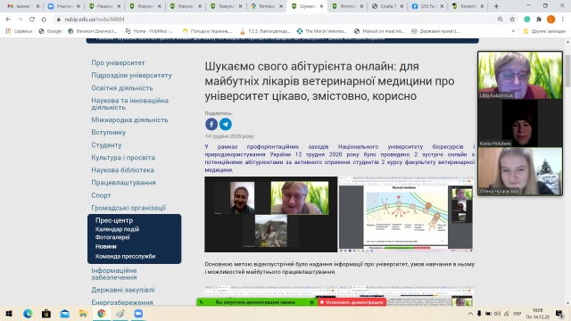Open Команда пресслужби link
Screen dimensions: 571x321
pyautogui.click(x=125, y=256)
